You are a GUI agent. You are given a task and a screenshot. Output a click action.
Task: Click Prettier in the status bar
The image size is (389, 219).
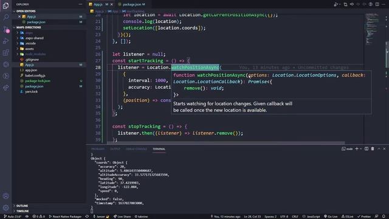point(364,217)
